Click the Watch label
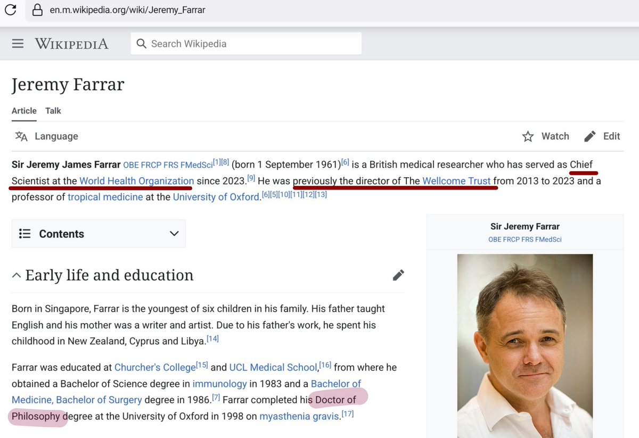This screenshot has height=438, width=639. pyautogui.click(x=555, y=136)
